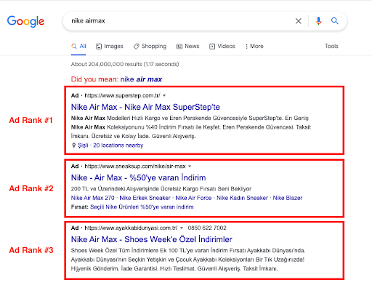Image resolution: width=372 pixels, height=285 pixels.
Task: Open 'Nike Air Max - Shoes Week'e Özel İndirimler' ad
Action: pos(152,239)
